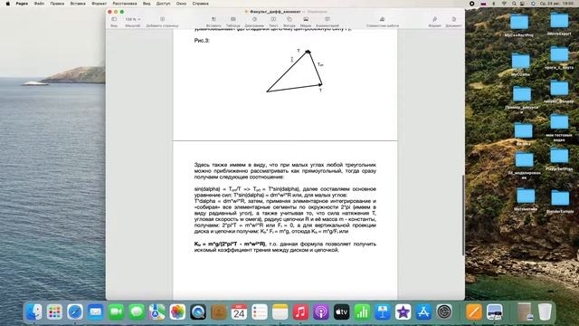This screenshot has height=326, width=579.
Task: Select the BlenderExmple desktop folder
Action: click(560, 202)
